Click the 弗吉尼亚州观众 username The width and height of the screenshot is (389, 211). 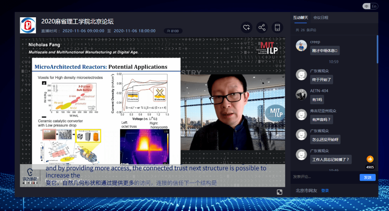323,111
